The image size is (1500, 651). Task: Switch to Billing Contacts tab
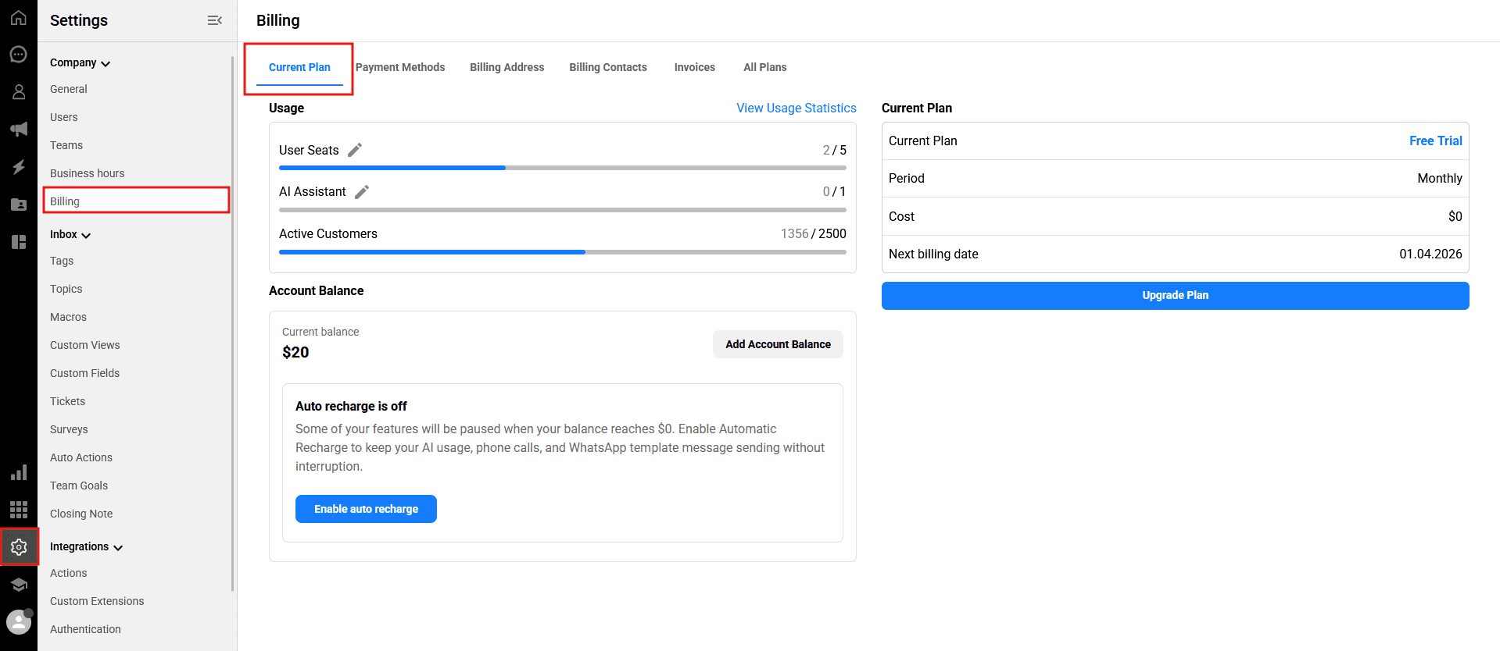point(608,67)
